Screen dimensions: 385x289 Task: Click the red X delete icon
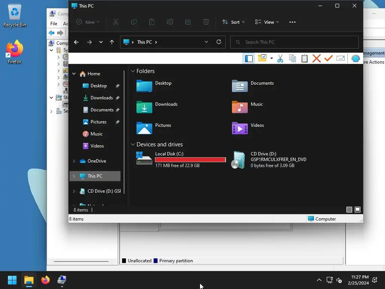point(317,58)
